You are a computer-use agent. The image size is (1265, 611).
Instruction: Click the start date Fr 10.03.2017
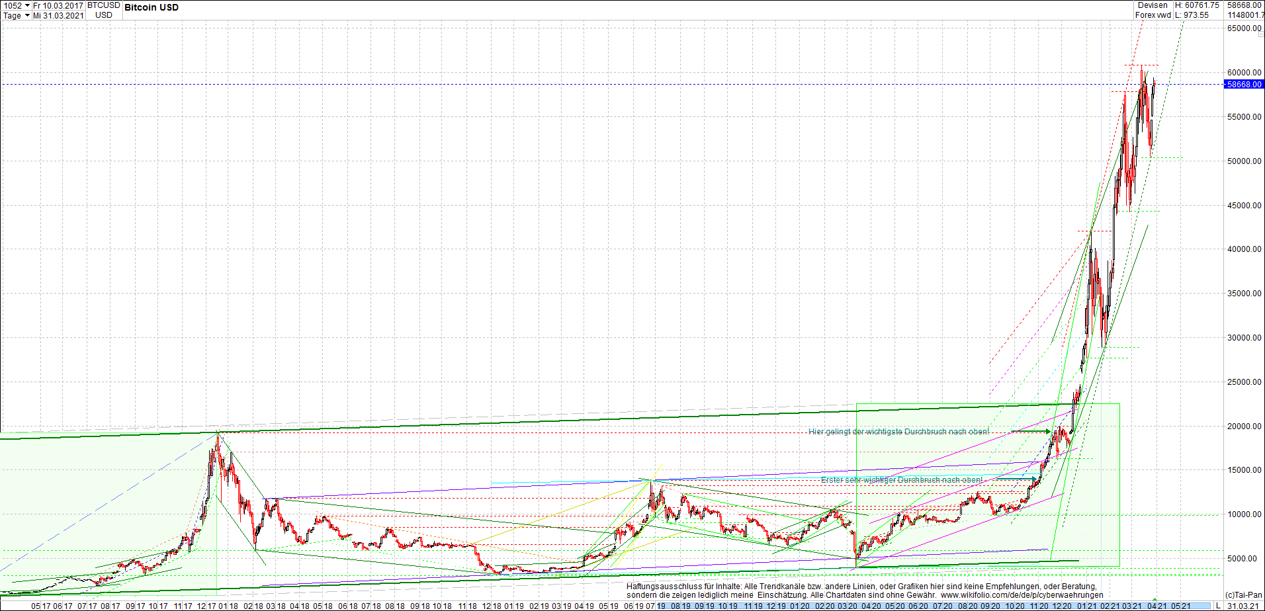pos(58,5)
